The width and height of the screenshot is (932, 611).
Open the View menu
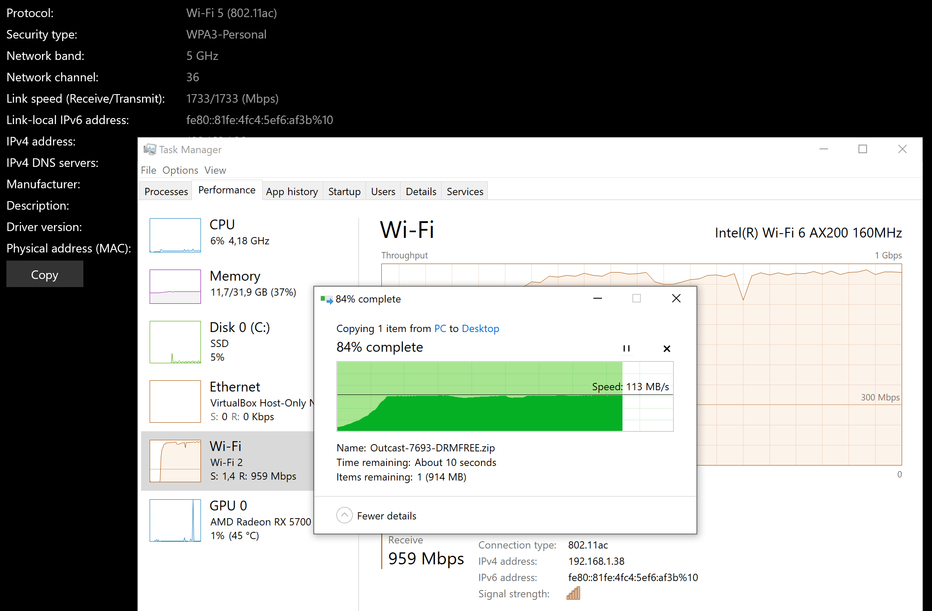pos(215,170)
